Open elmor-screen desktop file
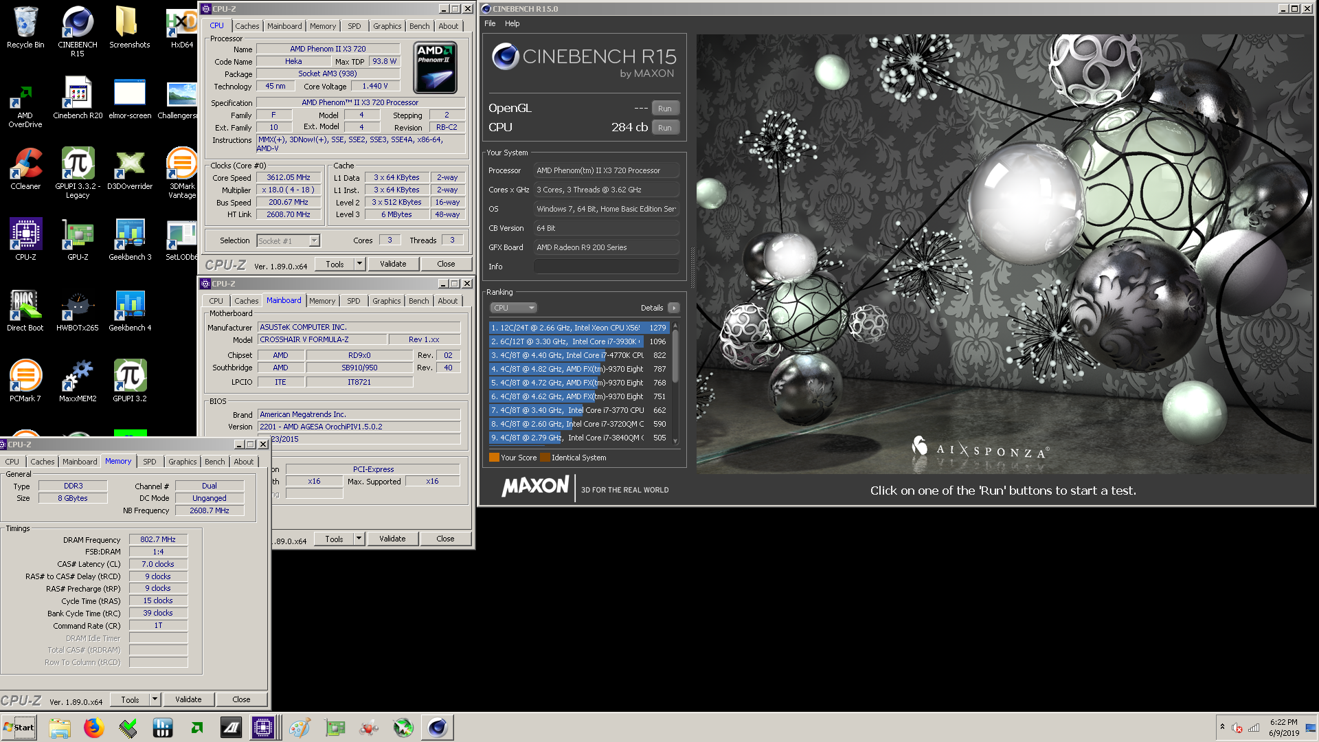1319x742 pixels. [129, 98]
